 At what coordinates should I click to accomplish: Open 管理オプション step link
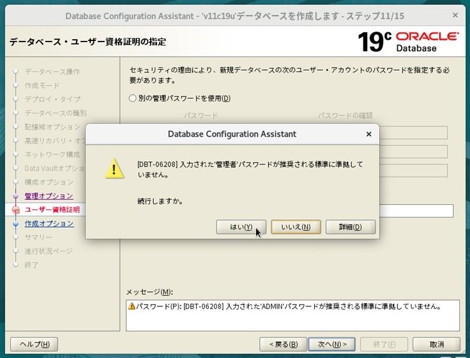pos(49,196)
